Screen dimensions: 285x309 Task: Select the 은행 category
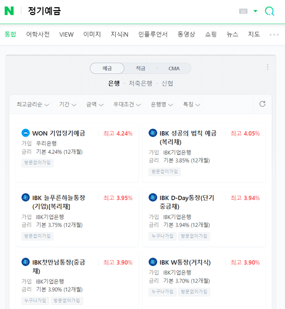pos(114,83)
